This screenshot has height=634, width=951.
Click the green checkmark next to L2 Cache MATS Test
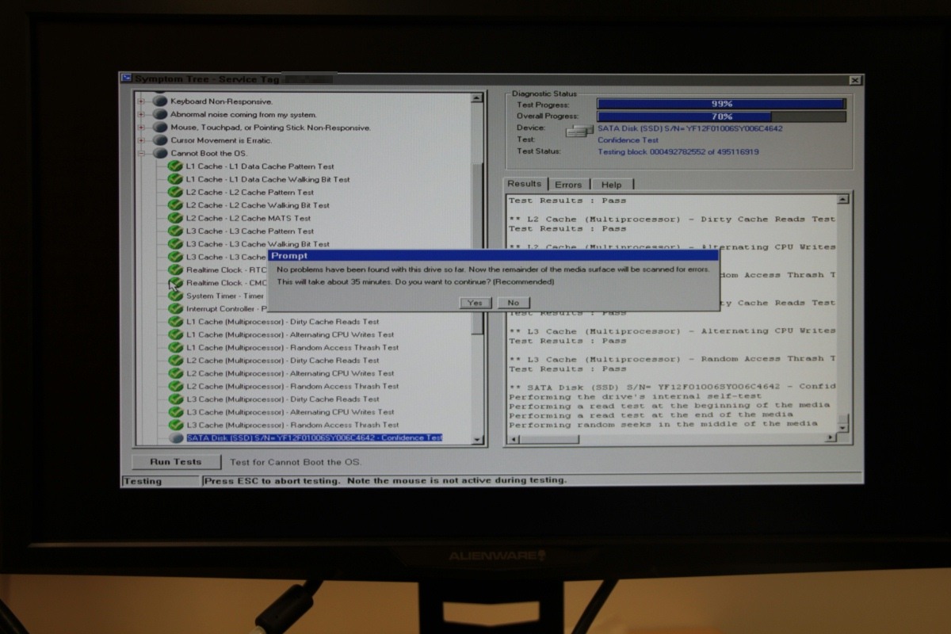tap(175, 218)
